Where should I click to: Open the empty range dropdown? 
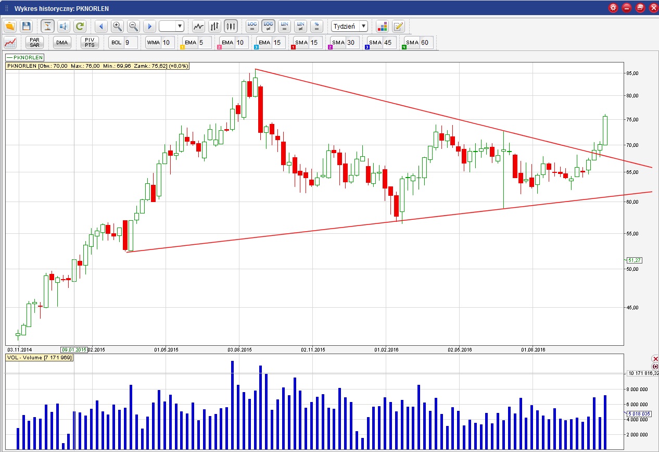click(180, 26)
